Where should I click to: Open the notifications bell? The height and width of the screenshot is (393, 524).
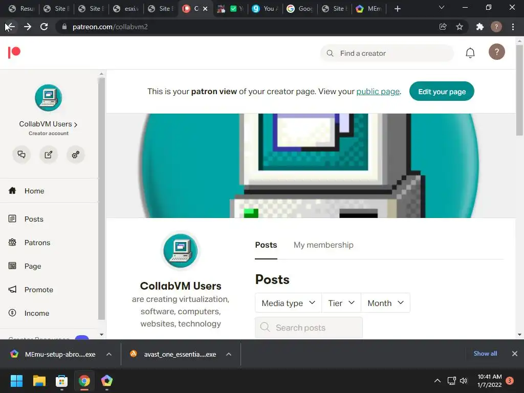(x=470, y=53)
